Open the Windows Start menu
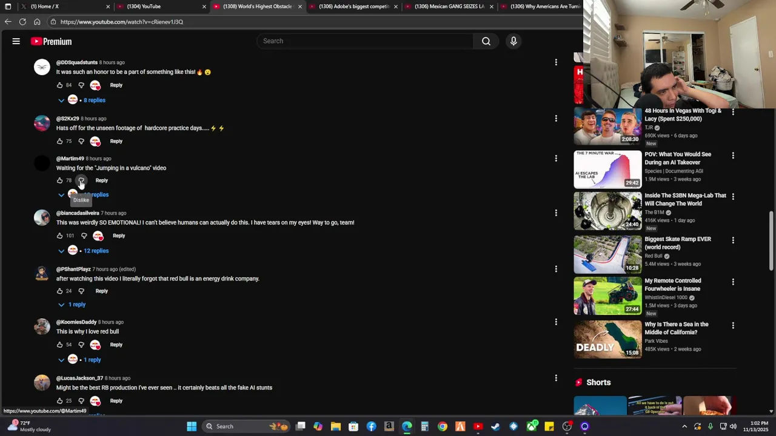776x436 pixels. pos(192,426)
